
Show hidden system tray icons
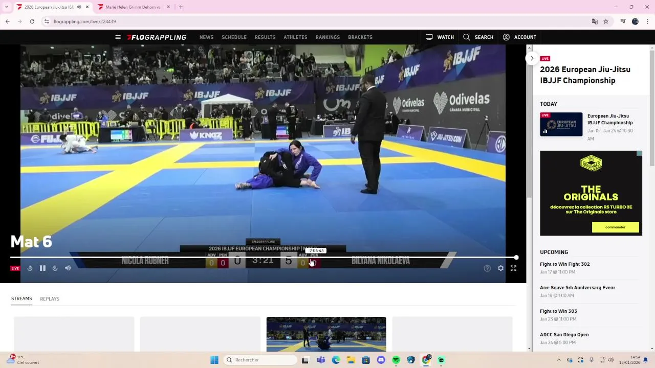[558, 360]
